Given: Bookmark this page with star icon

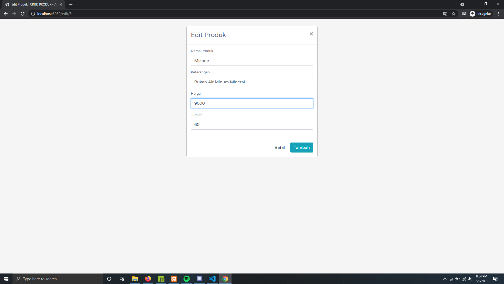Looking at the screenshot, I should coord(453,14).
